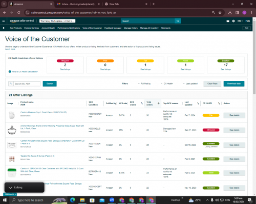
Task: Click the Clear filters button
Action: pyautogui.click(x=212, y=84)
